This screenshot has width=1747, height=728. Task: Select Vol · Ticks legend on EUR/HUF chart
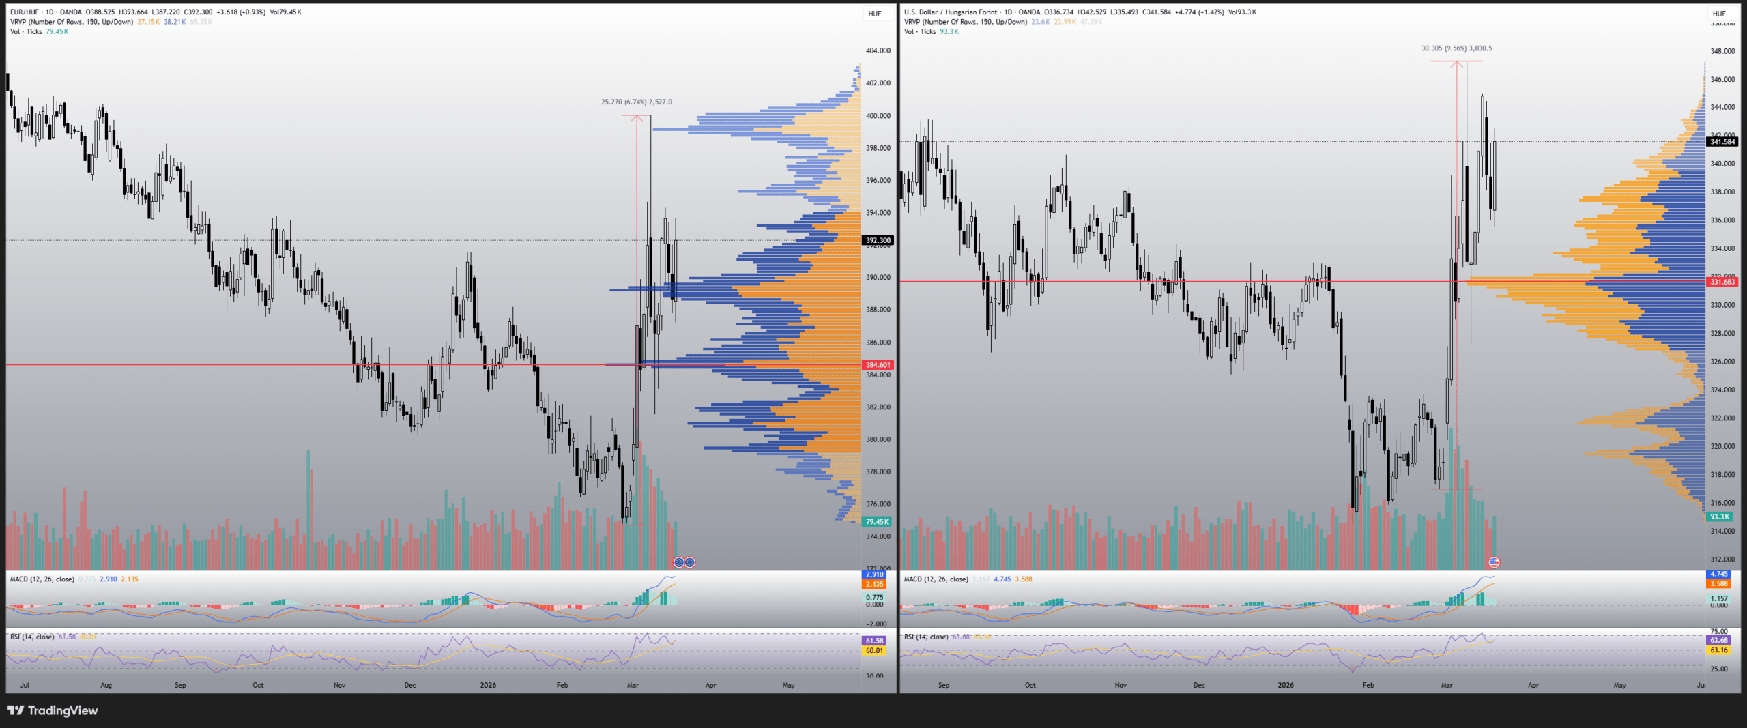(x=26, y=31)
